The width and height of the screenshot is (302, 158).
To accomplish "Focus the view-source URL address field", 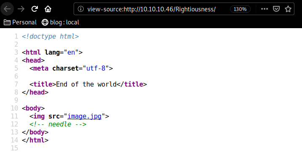I will pos(151,9).
